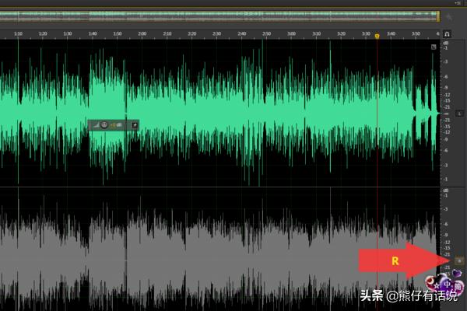The image size is (467, 311).
Task: Click the pin icon on HUD overlay
Action: (x=134, y=124)
